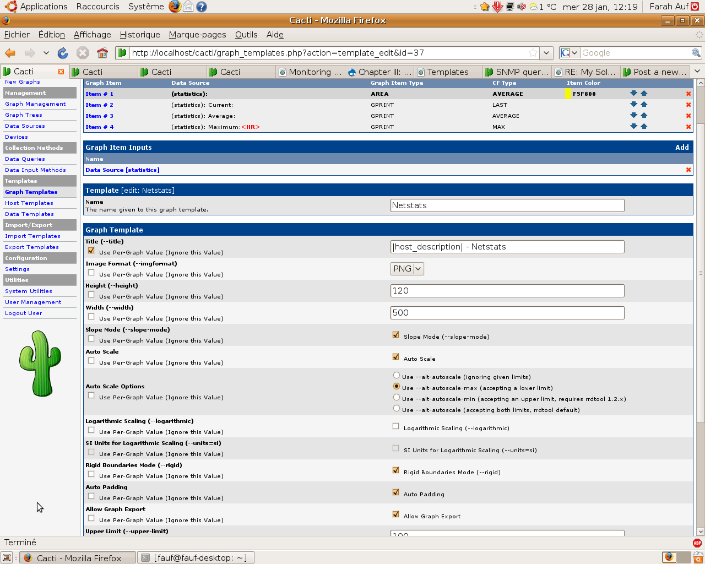Stop page loading with the stop icon
The width and height of the screenshot is (705, 564).
(83, 53)
